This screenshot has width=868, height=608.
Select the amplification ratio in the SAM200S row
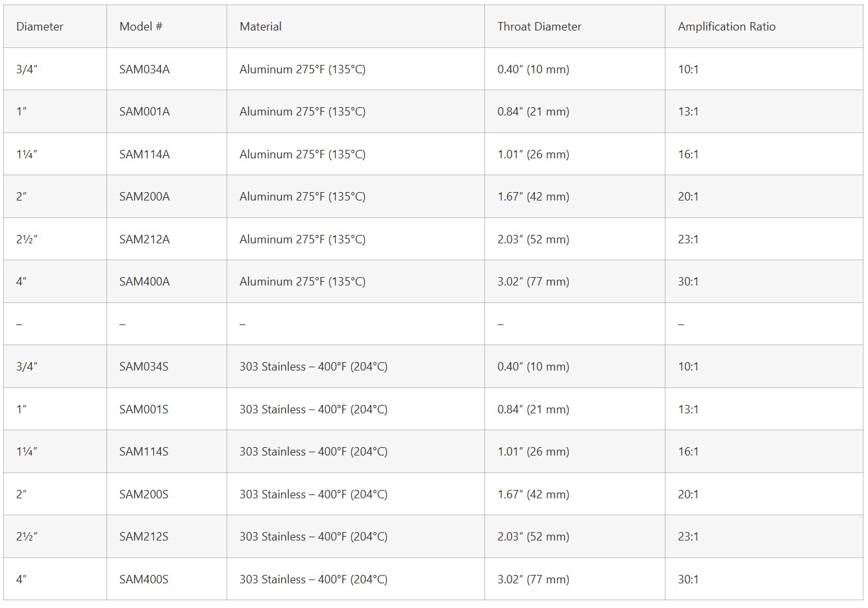pos(688,494)
